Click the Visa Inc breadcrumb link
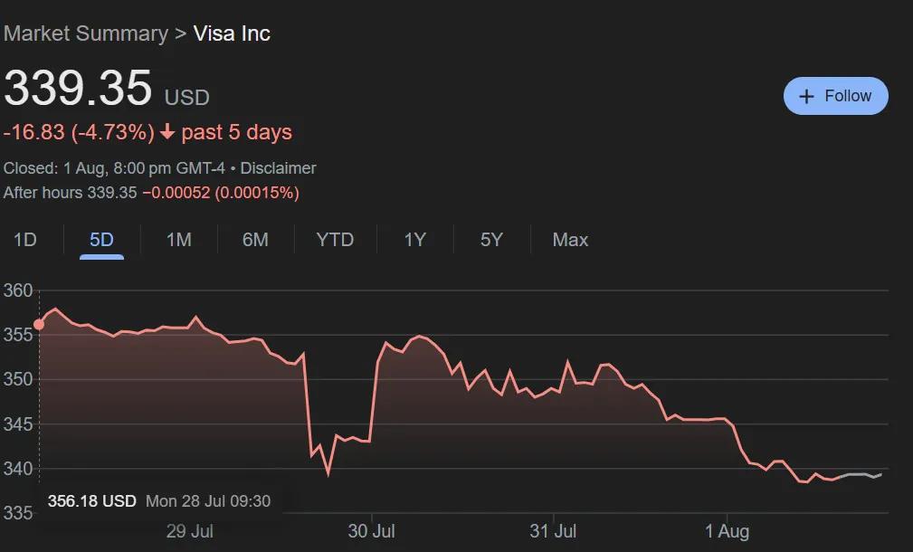 [231, 33]
